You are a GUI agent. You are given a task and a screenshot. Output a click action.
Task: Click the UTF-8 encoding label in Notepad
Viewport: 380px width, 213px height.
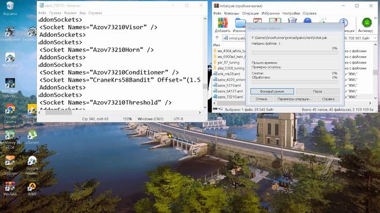pos(178,119)
